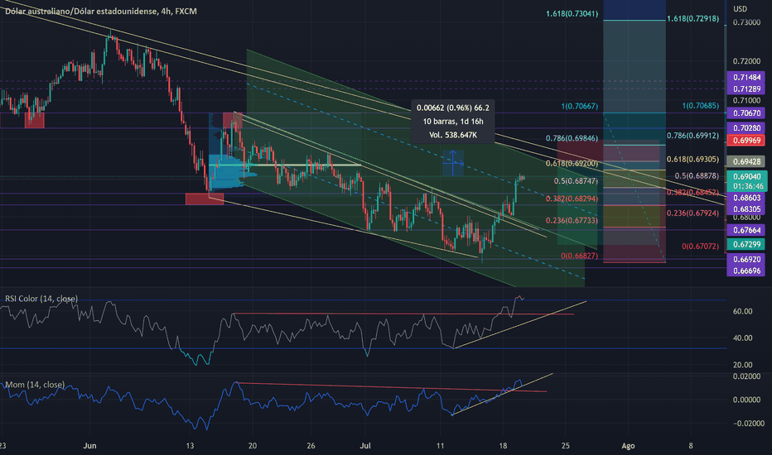The width and height of the screenshot is (772, 455).
Task: Click the '10 barras, 1d 16h' tooltip line
Action: click(452, 121)
